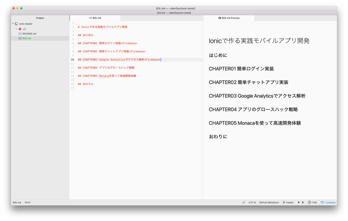The width and height of the screenshot is (348, 221).
Task: Click the 10:47 cursor position indicator
Action: (28, 202)
